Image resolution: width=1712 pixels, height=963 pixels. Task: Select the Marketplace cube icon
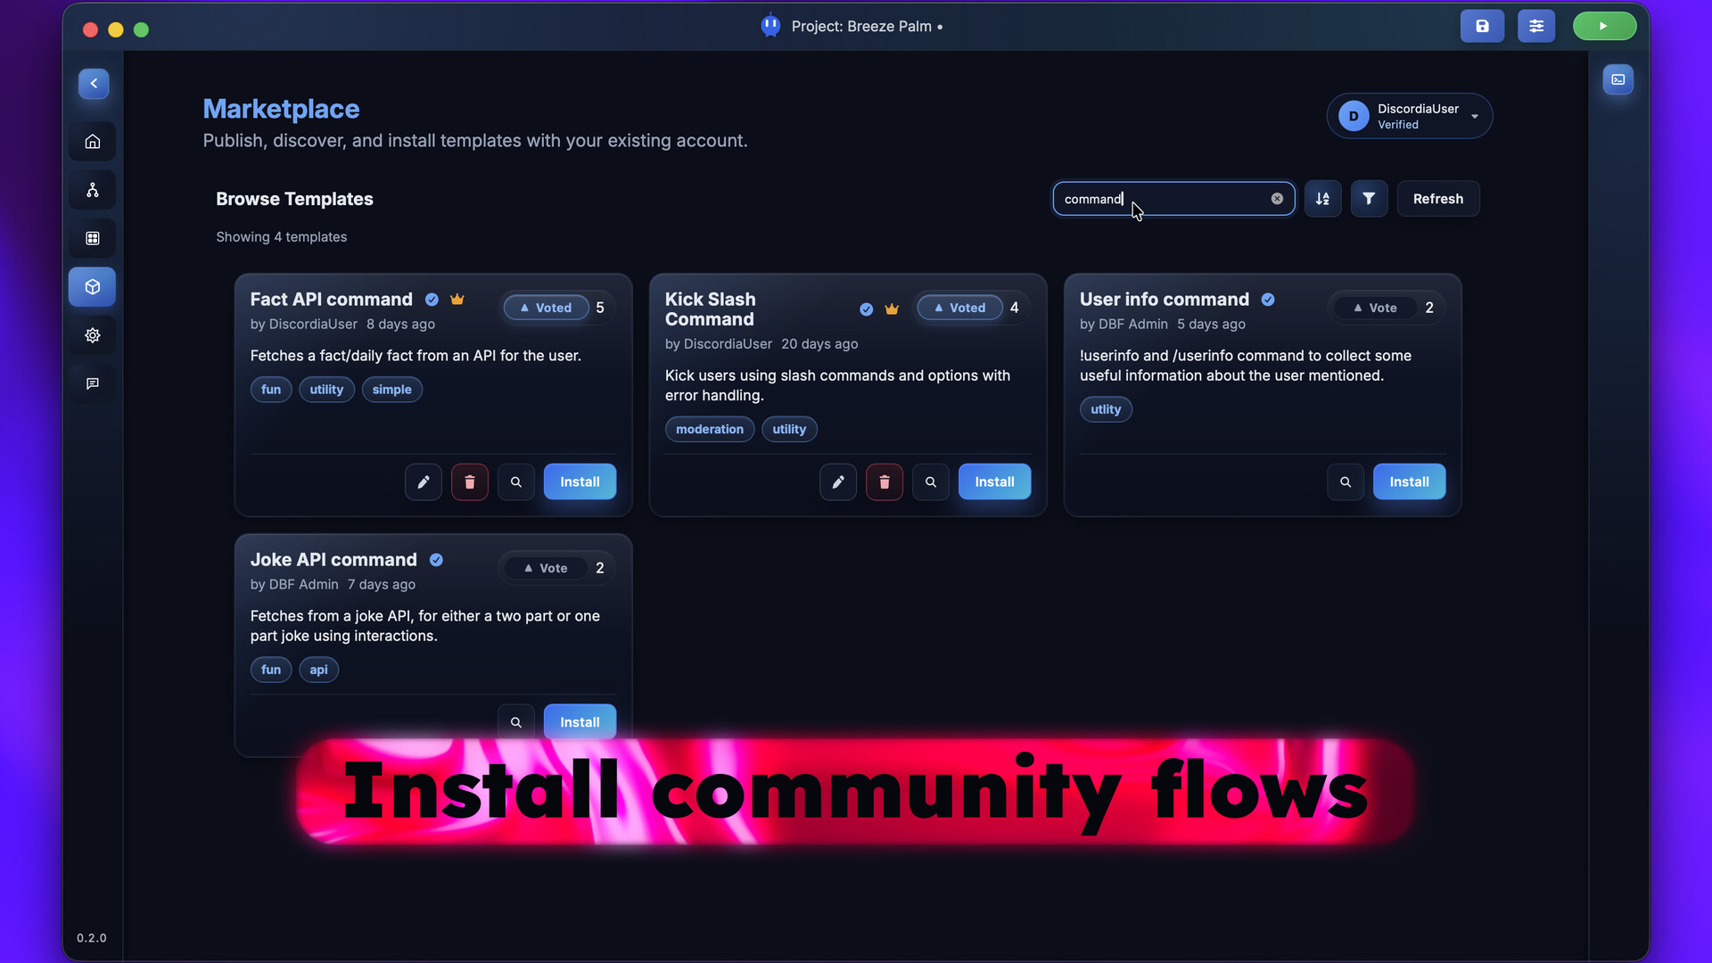tap(92, 286)
